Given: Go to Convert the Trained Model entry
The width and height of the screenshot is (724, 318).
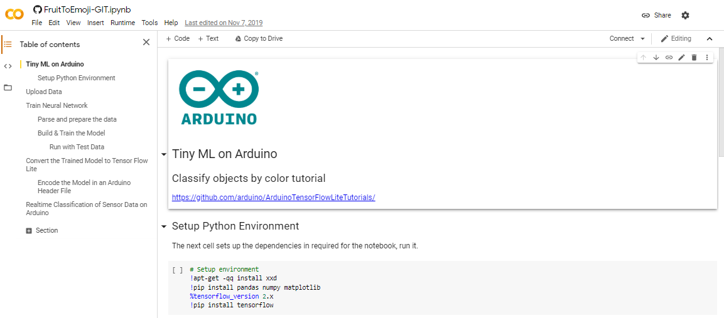Looking at the screenshot, I should [87, 165].
